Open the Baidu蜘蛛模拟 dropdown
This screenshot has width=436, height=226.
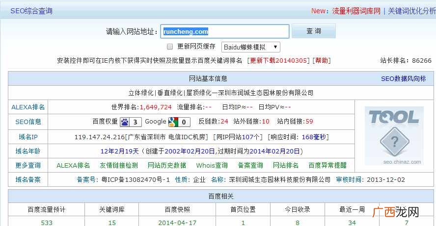click(250, 47)
